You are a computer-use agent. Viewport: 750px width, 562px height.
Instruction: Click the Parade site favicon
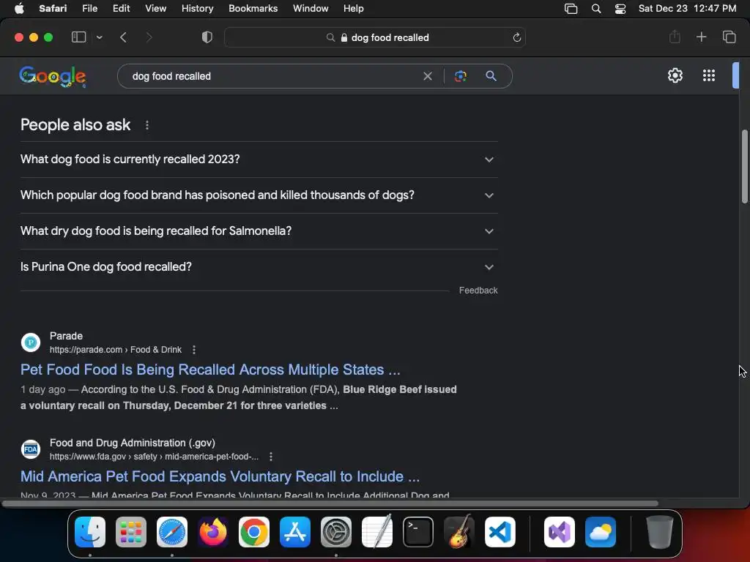tap(31, 342)
